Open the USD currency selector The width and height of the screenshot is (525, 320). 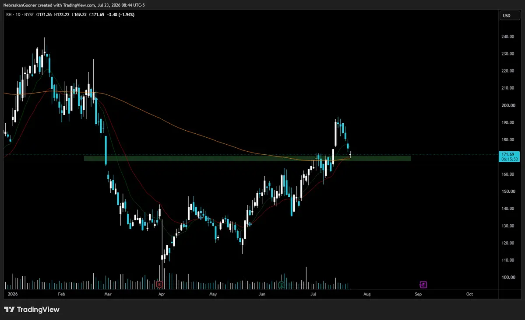pyautogui.click(x=510, y=15)
